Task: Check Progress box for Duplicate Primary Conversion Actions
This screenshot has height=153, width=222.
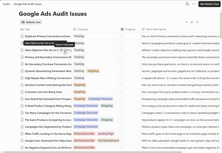Action: (122, 36)
